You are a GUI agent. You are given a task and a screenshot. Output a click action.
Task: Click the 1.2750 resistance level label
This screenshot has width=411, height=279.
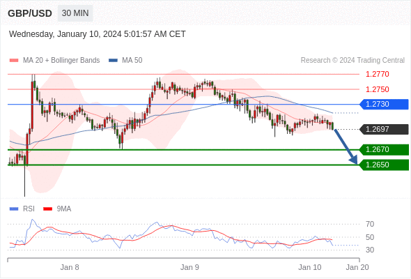click(x=377, y=89)
